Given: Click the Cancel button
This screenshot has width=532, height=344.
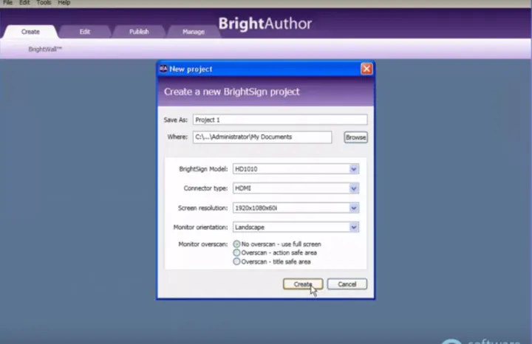Looking at the screenshot, I should [347, 284].
